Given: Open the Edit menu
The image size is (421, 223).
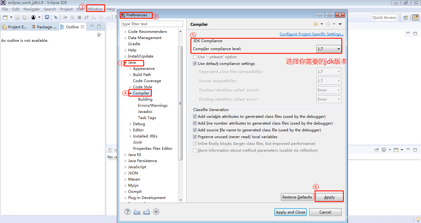Looking at the screenshot, I should pyautogui.click(x=16, y=9).
